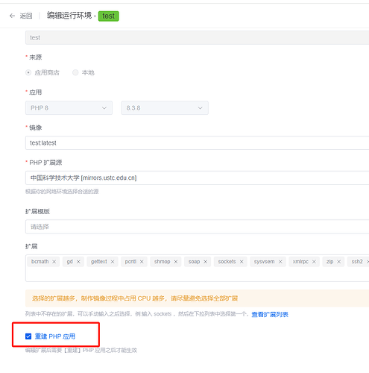This screenshot has width=369, height=373.
Task: Select the 本地 source radio option
Action: (x=75, y=72)
